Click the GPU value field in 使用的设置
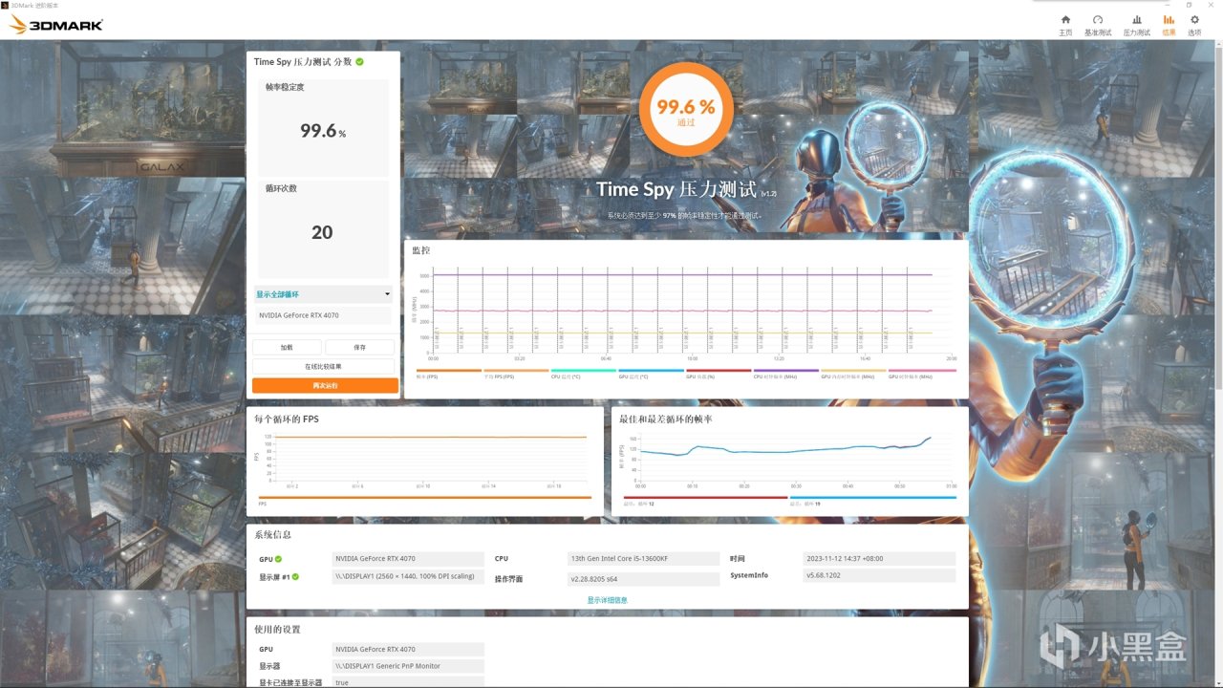 click(x=408, y=650)
